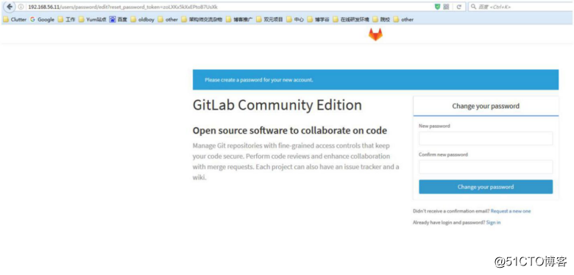Image resolution: width=574 pixels, height=275 pixels.
Task: Select the Change your password tab header
Action: [x=486, y=106]
